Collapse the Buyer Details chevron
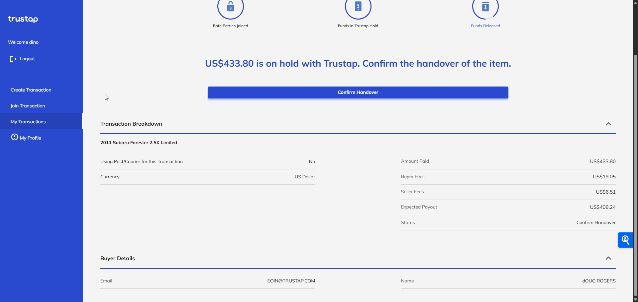Viewport: 638px width, 302px height. click(608, 258)
